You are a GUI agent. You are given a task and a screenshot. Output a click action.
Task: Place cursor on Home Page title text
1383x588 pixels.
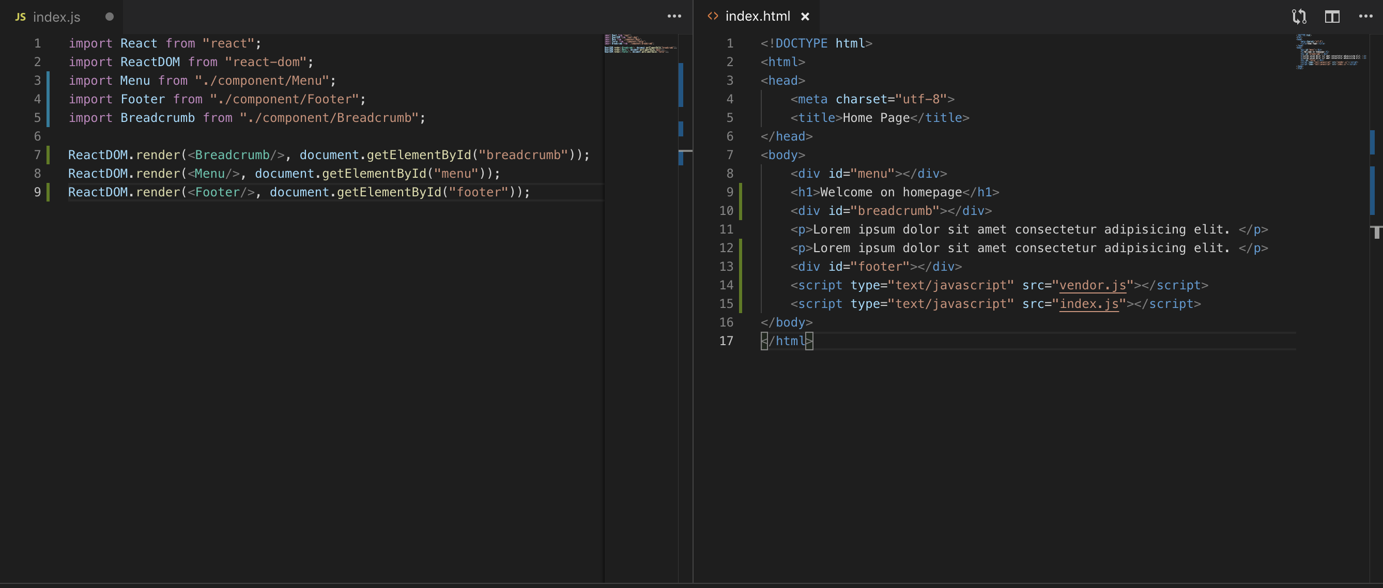pos(875,118)
